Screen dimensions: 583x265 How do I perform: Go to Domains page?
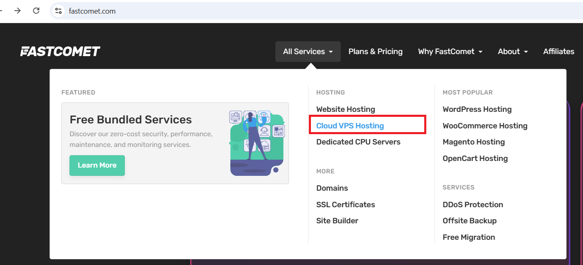click(332, 188)
